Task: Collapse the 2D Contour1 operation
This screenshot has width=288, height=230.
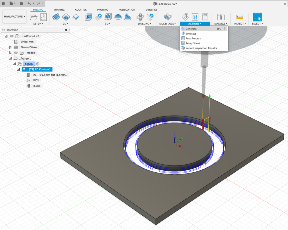Action: click(x=19, y=69)
